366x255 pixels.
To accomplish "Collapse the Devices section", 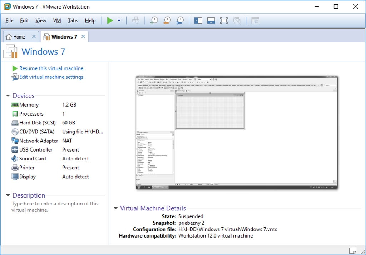I will [8, 96].
